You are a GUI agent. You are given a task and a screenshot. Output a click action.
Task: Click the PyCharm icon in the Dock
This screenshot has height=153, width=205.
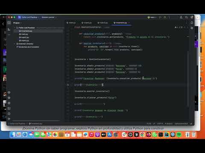[x=167, y=134]
